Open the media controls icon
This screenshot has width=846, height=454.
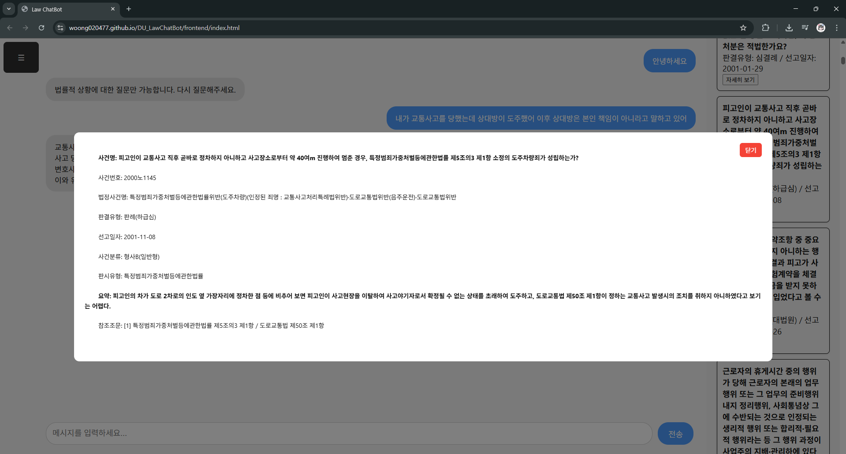pyautogui.click(x=805, y=27)
